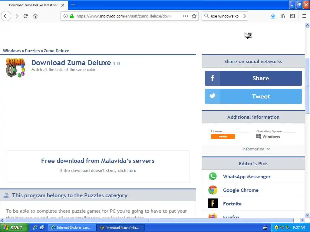Click the forward navigation arrow

coord(16,16)
